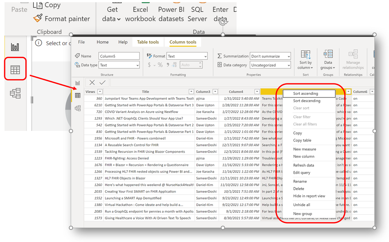Choose Delete from context menu
This screenshot has height=242, width=389.
[309, 189]
